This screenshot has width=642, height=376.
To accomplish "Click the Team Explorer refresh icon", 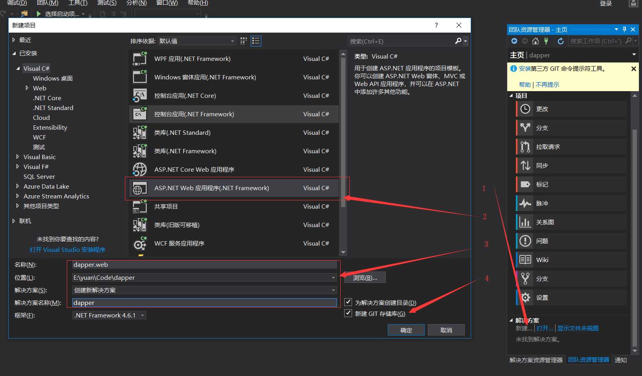I will click(x=561, y=41).
